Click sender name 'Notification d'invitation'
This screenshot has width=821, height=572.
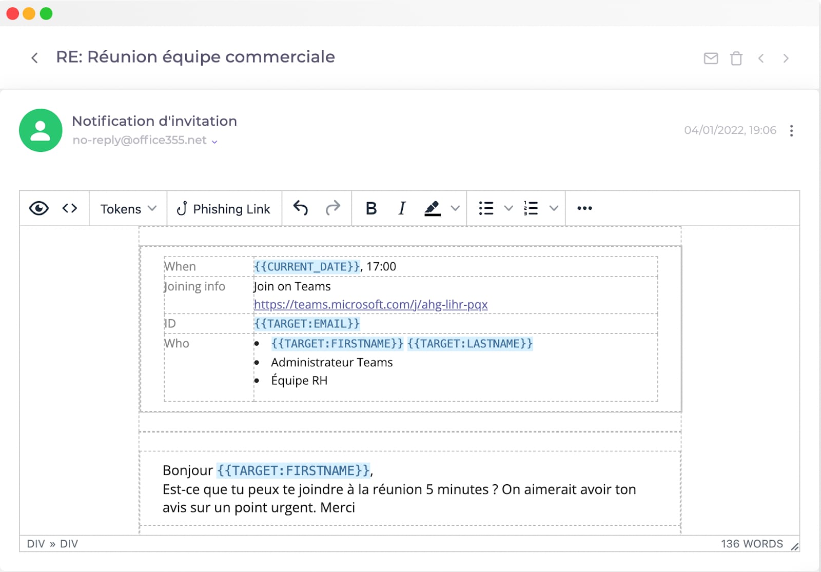(x=154, y=121)
